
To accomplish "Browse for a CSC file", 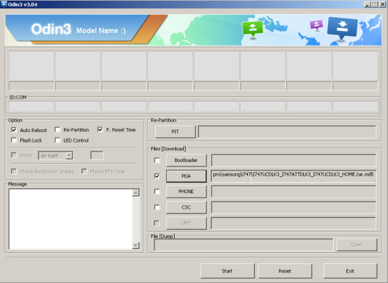I will [186, 207].
